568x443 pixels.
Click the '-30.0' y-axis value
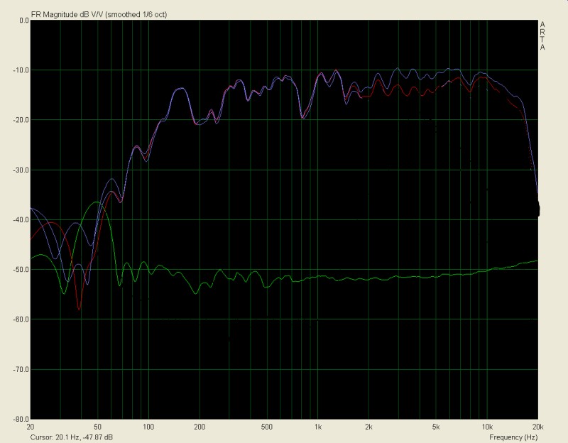pyautogui.click(x=22, y=170)
